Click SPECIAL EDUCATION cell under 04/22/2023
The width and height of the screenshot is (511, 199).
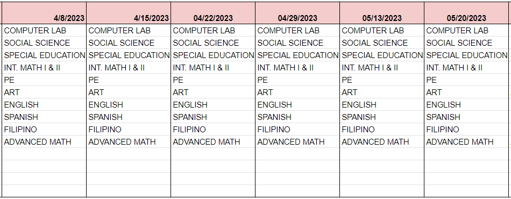click(x=213, y=55)
